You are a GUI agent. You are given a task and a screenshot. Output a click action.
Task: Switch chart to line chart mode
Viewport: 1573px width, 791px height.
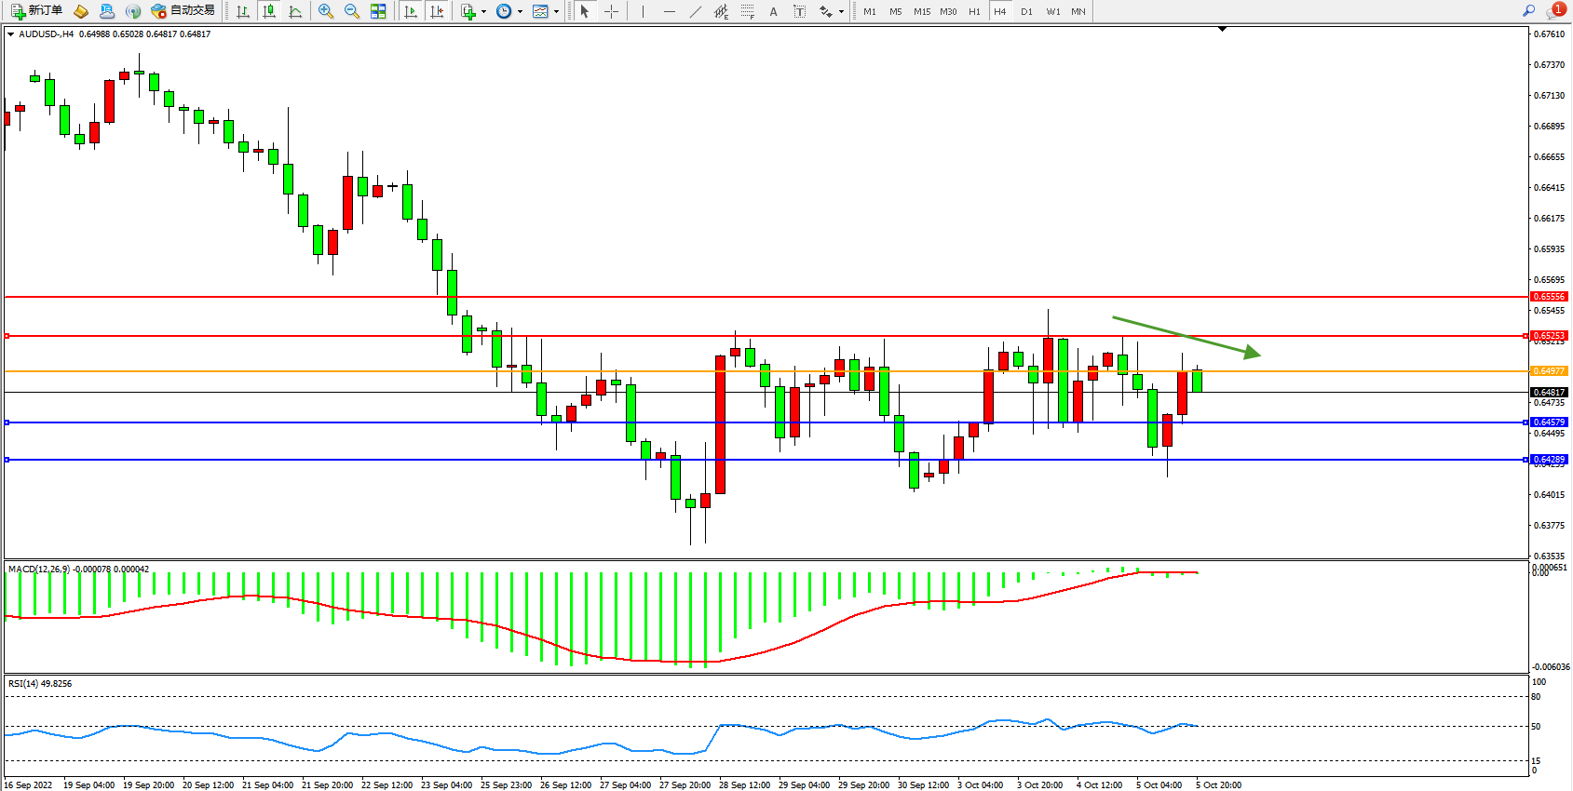pos(295,11)
